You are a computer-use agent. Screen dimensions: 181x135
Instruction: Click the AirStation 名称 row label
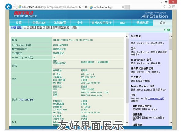(x=21, y=45)
